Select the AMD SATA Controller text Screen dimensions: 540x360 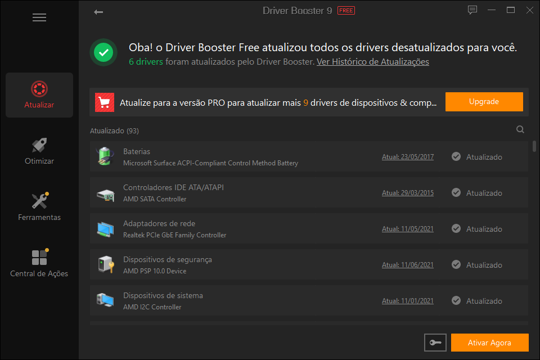pos(155,199)
